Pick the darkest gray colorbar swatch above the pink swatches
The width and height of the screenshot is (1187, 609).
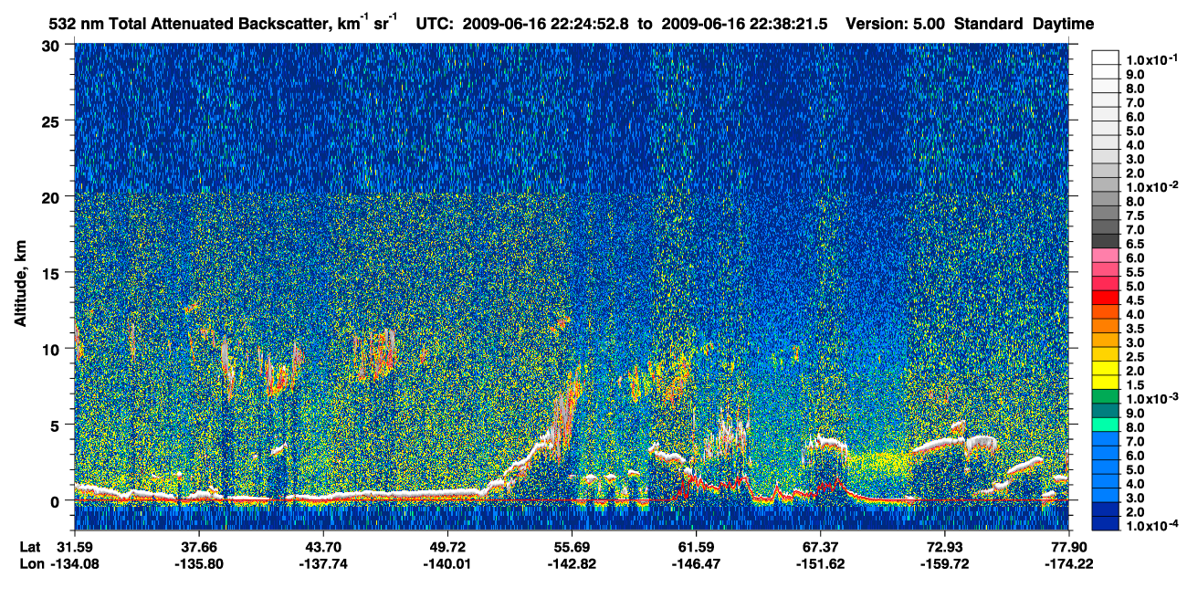tap(1106, 240)
